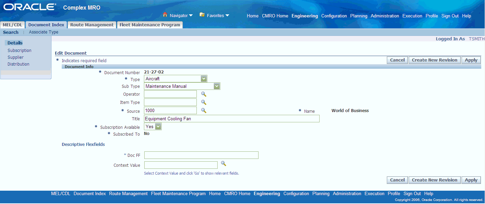The height and width of the screenshot is (204, 485).
Task: Click Title field Equipment Cooling Fan
Action: click(x=232, y=119)
